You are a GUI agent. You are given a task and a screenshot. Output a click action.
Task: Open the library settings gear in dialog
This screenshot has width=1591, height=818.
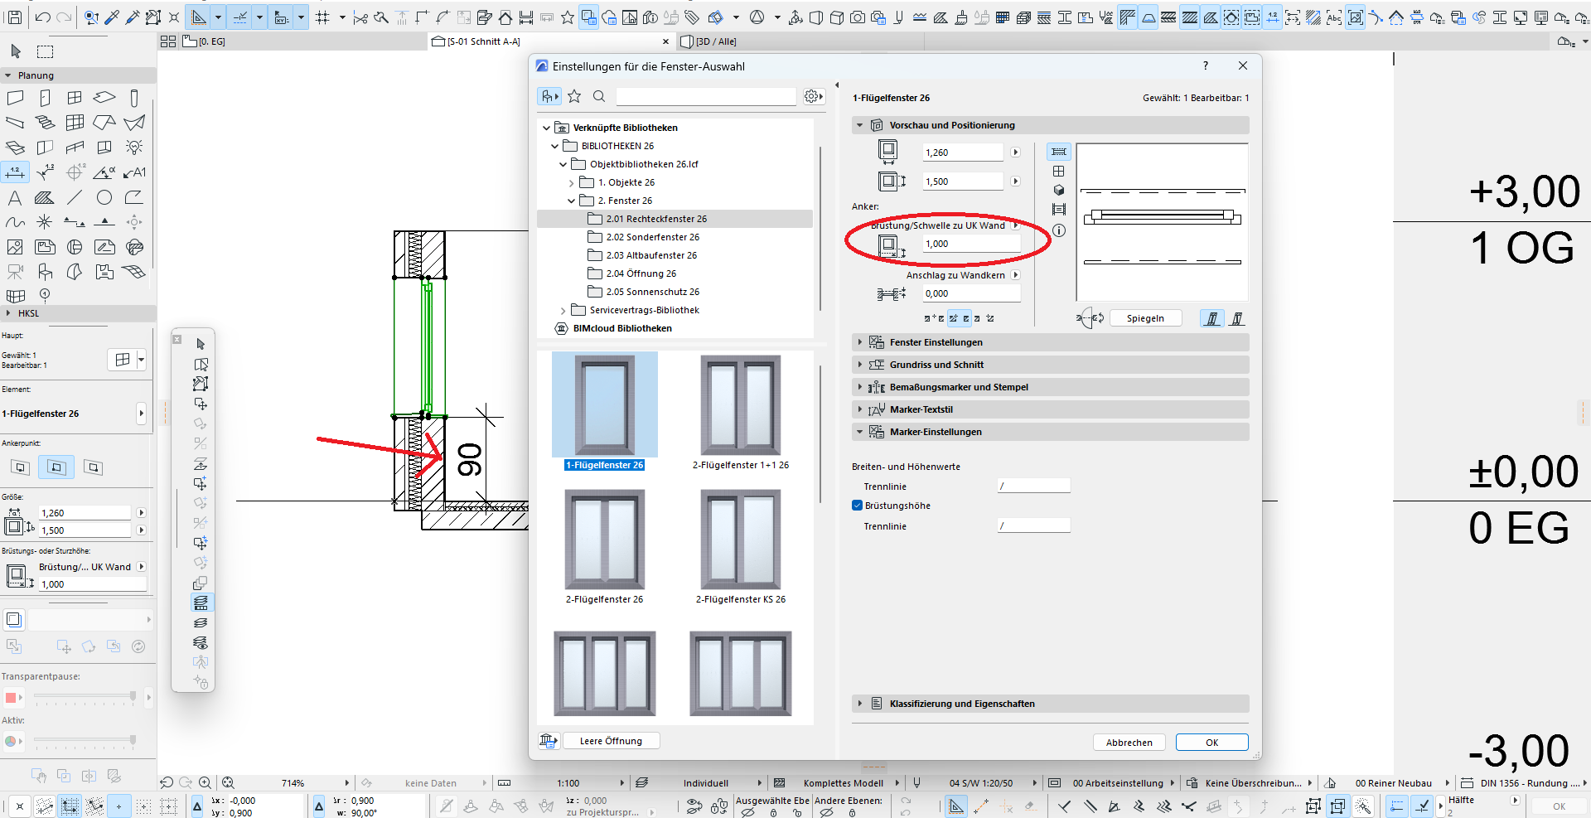tap(814, 97)
